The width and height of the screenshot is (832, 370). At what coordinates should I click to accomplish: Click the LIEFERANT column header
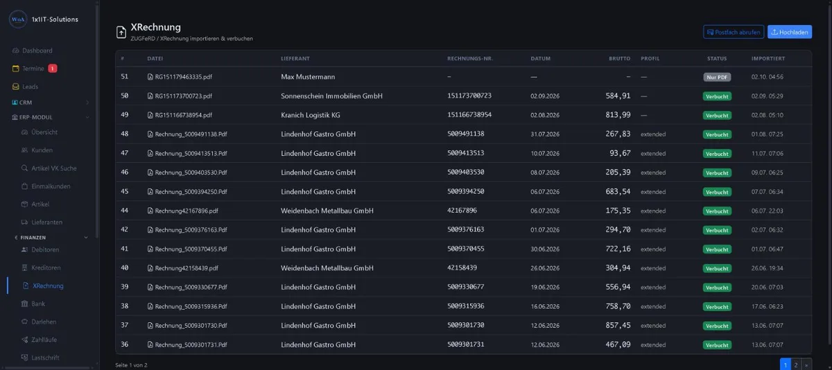pos(295,58)
